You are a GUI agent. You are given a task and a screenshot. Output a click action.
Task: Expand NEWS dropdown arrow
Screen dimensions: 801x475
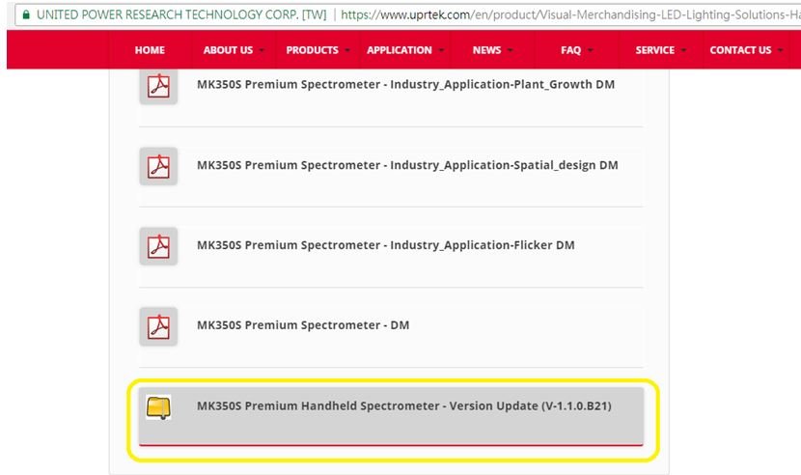510,50
